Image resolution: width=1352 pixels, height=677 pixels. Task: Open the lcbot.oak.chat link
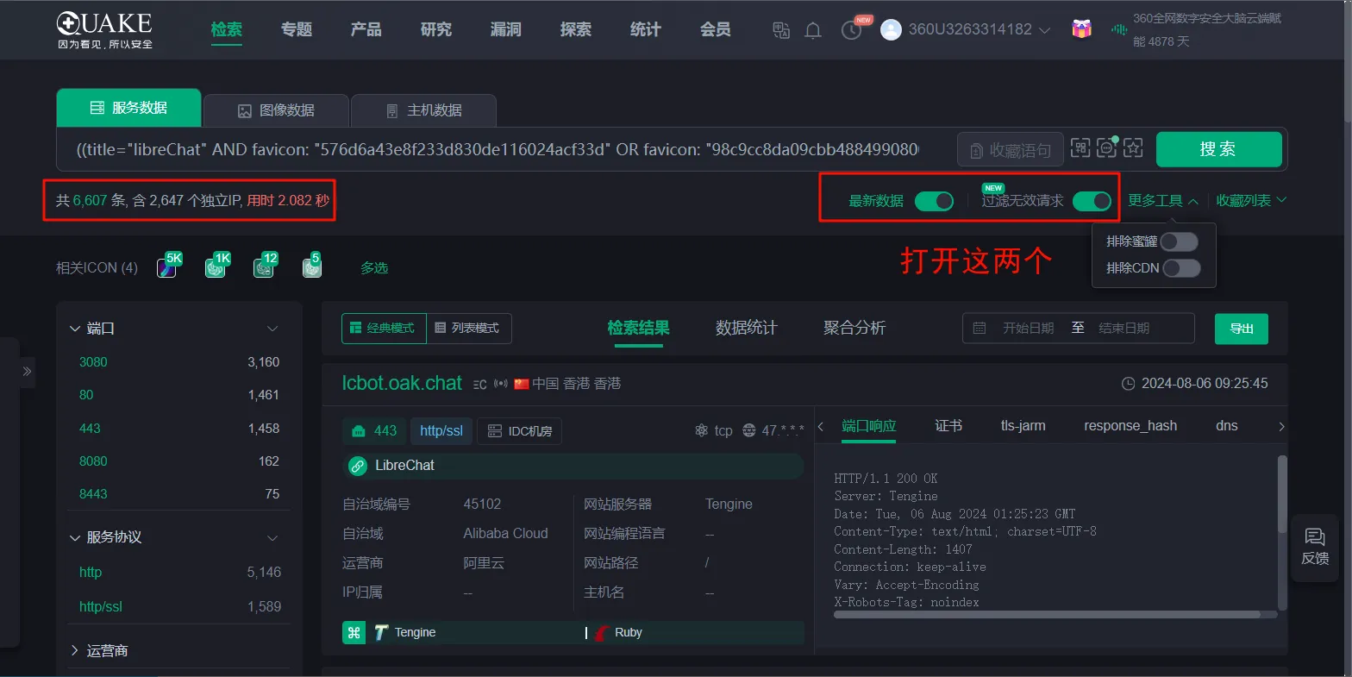402,383
